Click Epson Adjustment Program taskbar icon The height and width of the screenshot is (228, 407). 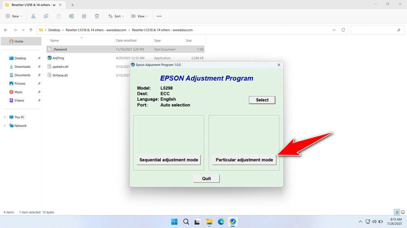click(232, 222)
